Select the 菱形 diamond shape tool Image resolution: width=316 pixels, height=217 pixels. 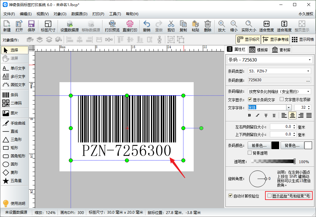point(14,173)
